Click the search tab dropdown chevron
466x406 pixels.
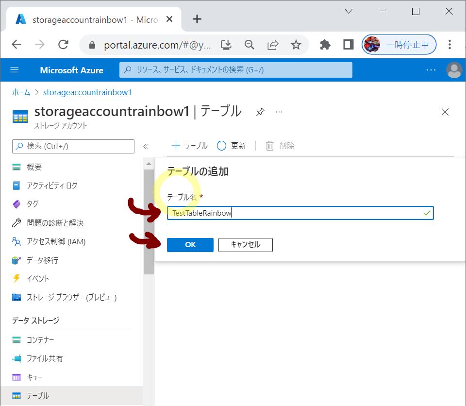[x=349, y=11]
